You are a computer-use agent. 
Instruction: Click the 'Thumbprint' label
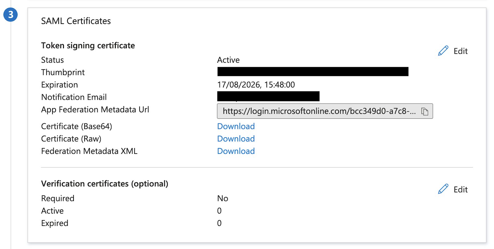63,72
